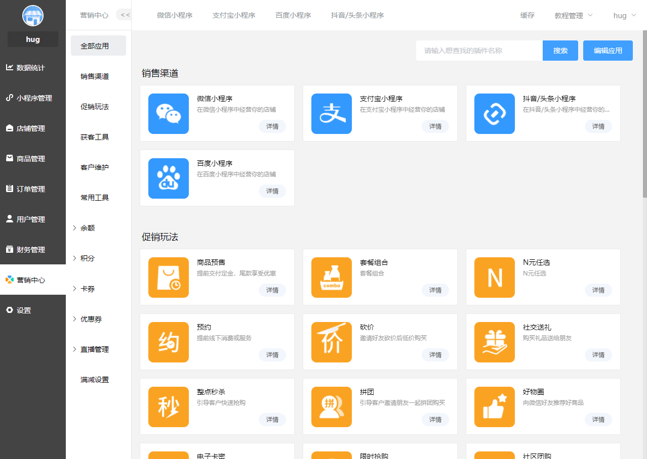
Task: Click the 数据统计 chart icon in sidebar
Action: [10, 67]
